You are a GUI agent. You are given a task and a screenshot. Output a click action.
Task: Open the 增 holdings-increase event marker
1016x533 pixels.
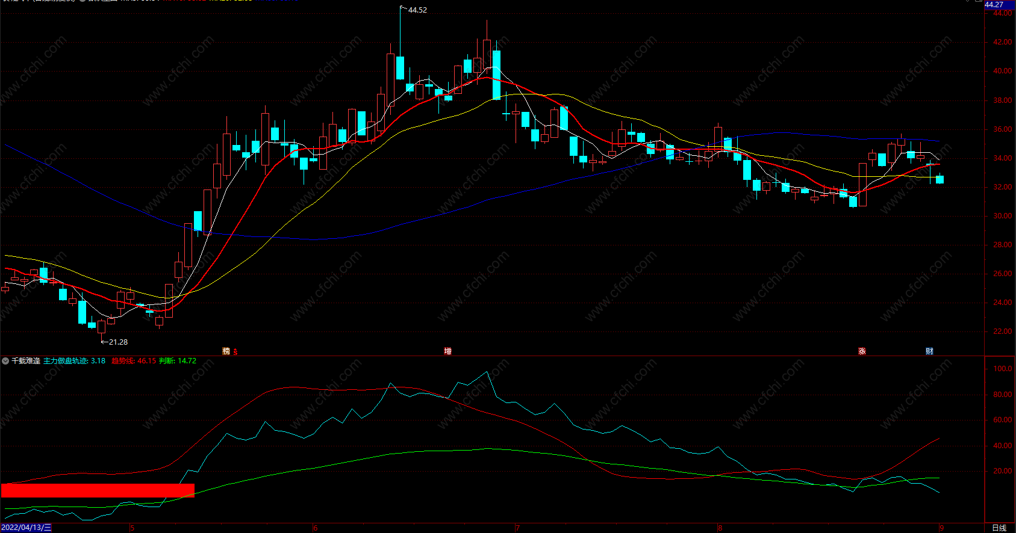point(447,351)
